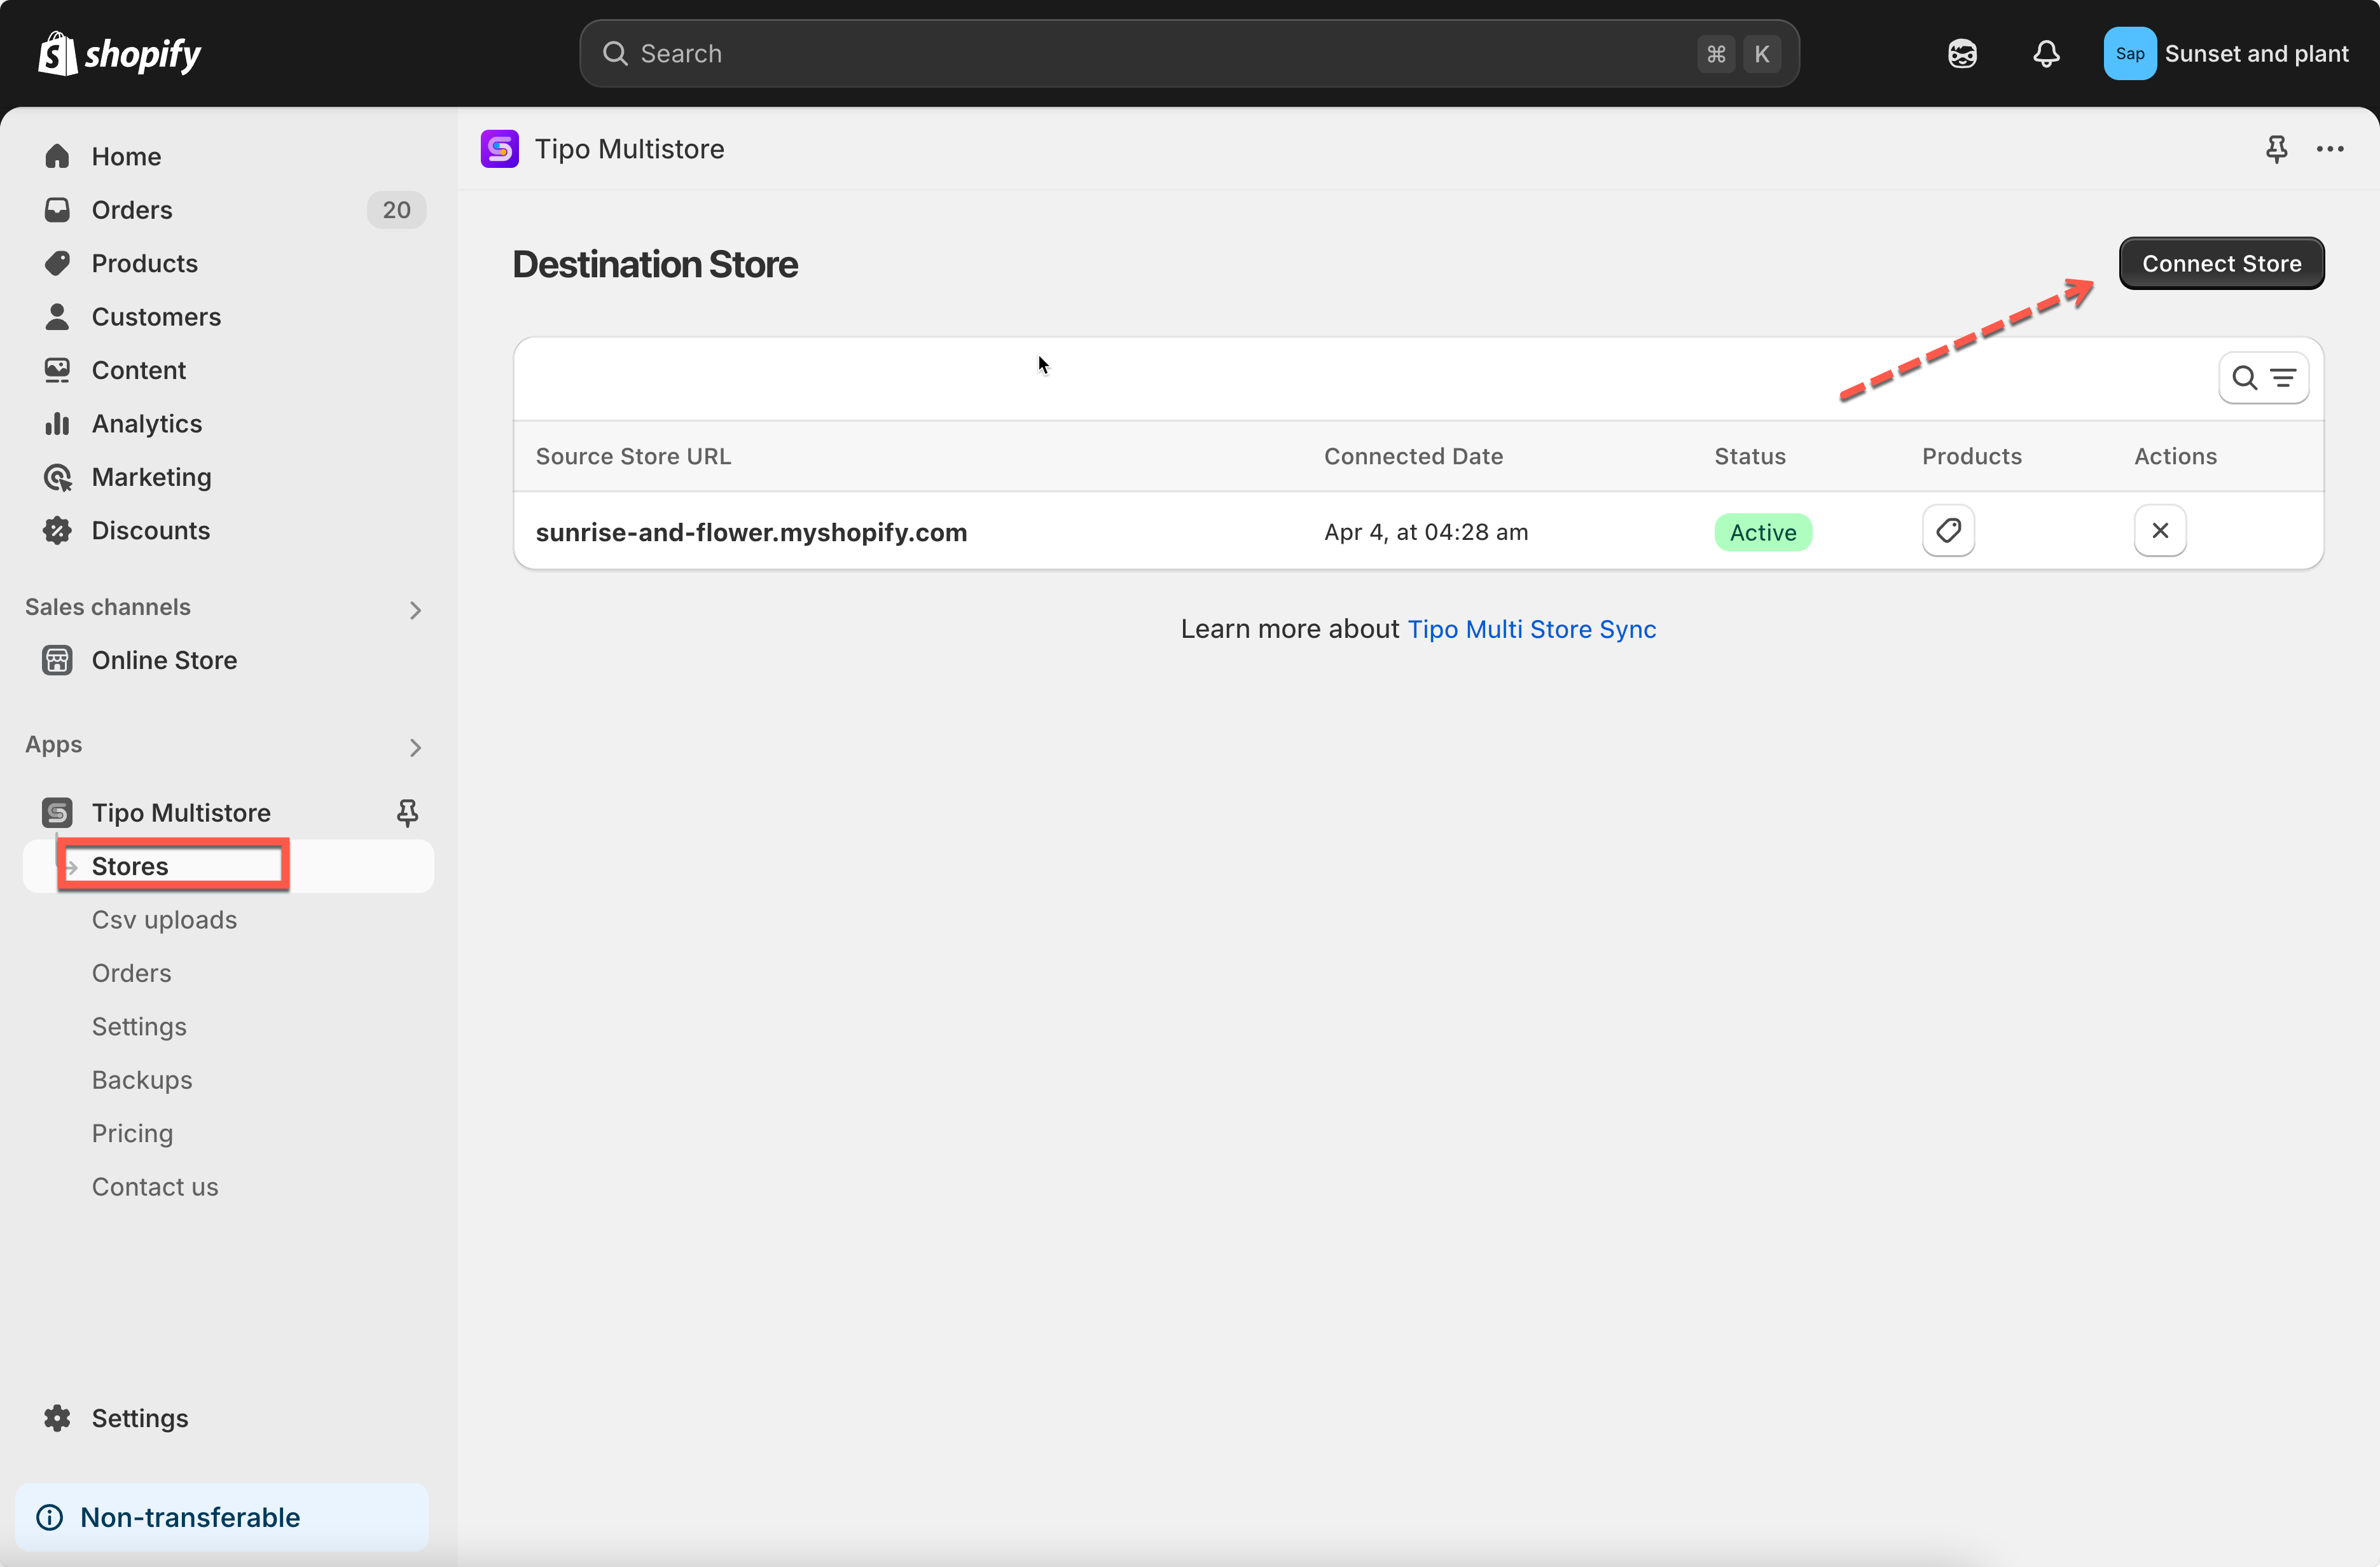Image resolution: width=2380 pixels, height=1567 pixels.
Task: Open the Tipo Multi Store Sync link
Action: pyautogui.click(x=1531, y=629)
